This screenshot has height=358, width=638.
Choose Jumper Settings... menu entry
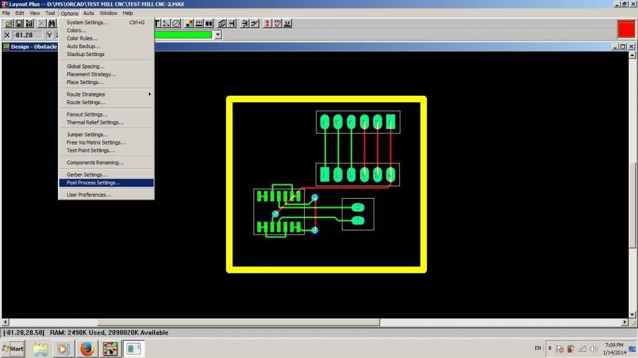[x=106, y=134]
